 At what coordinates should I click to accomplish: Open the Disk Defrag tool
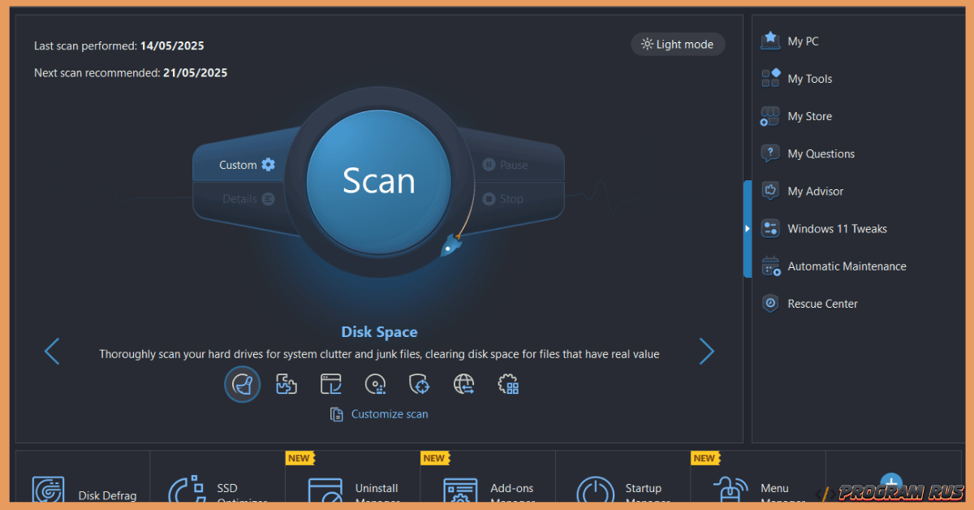[83, 492]
